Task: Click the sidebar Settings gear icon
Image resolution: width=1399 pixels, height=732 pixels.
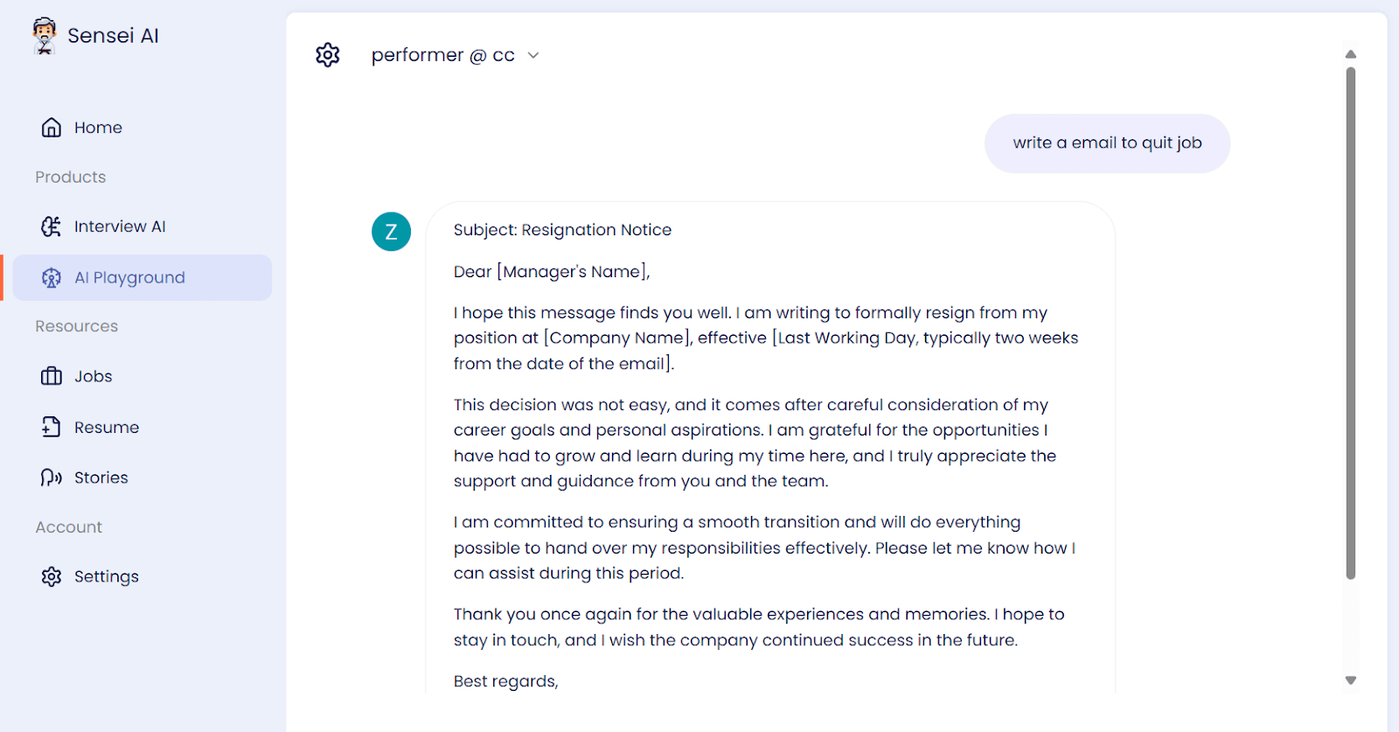Action: (52, 576)
